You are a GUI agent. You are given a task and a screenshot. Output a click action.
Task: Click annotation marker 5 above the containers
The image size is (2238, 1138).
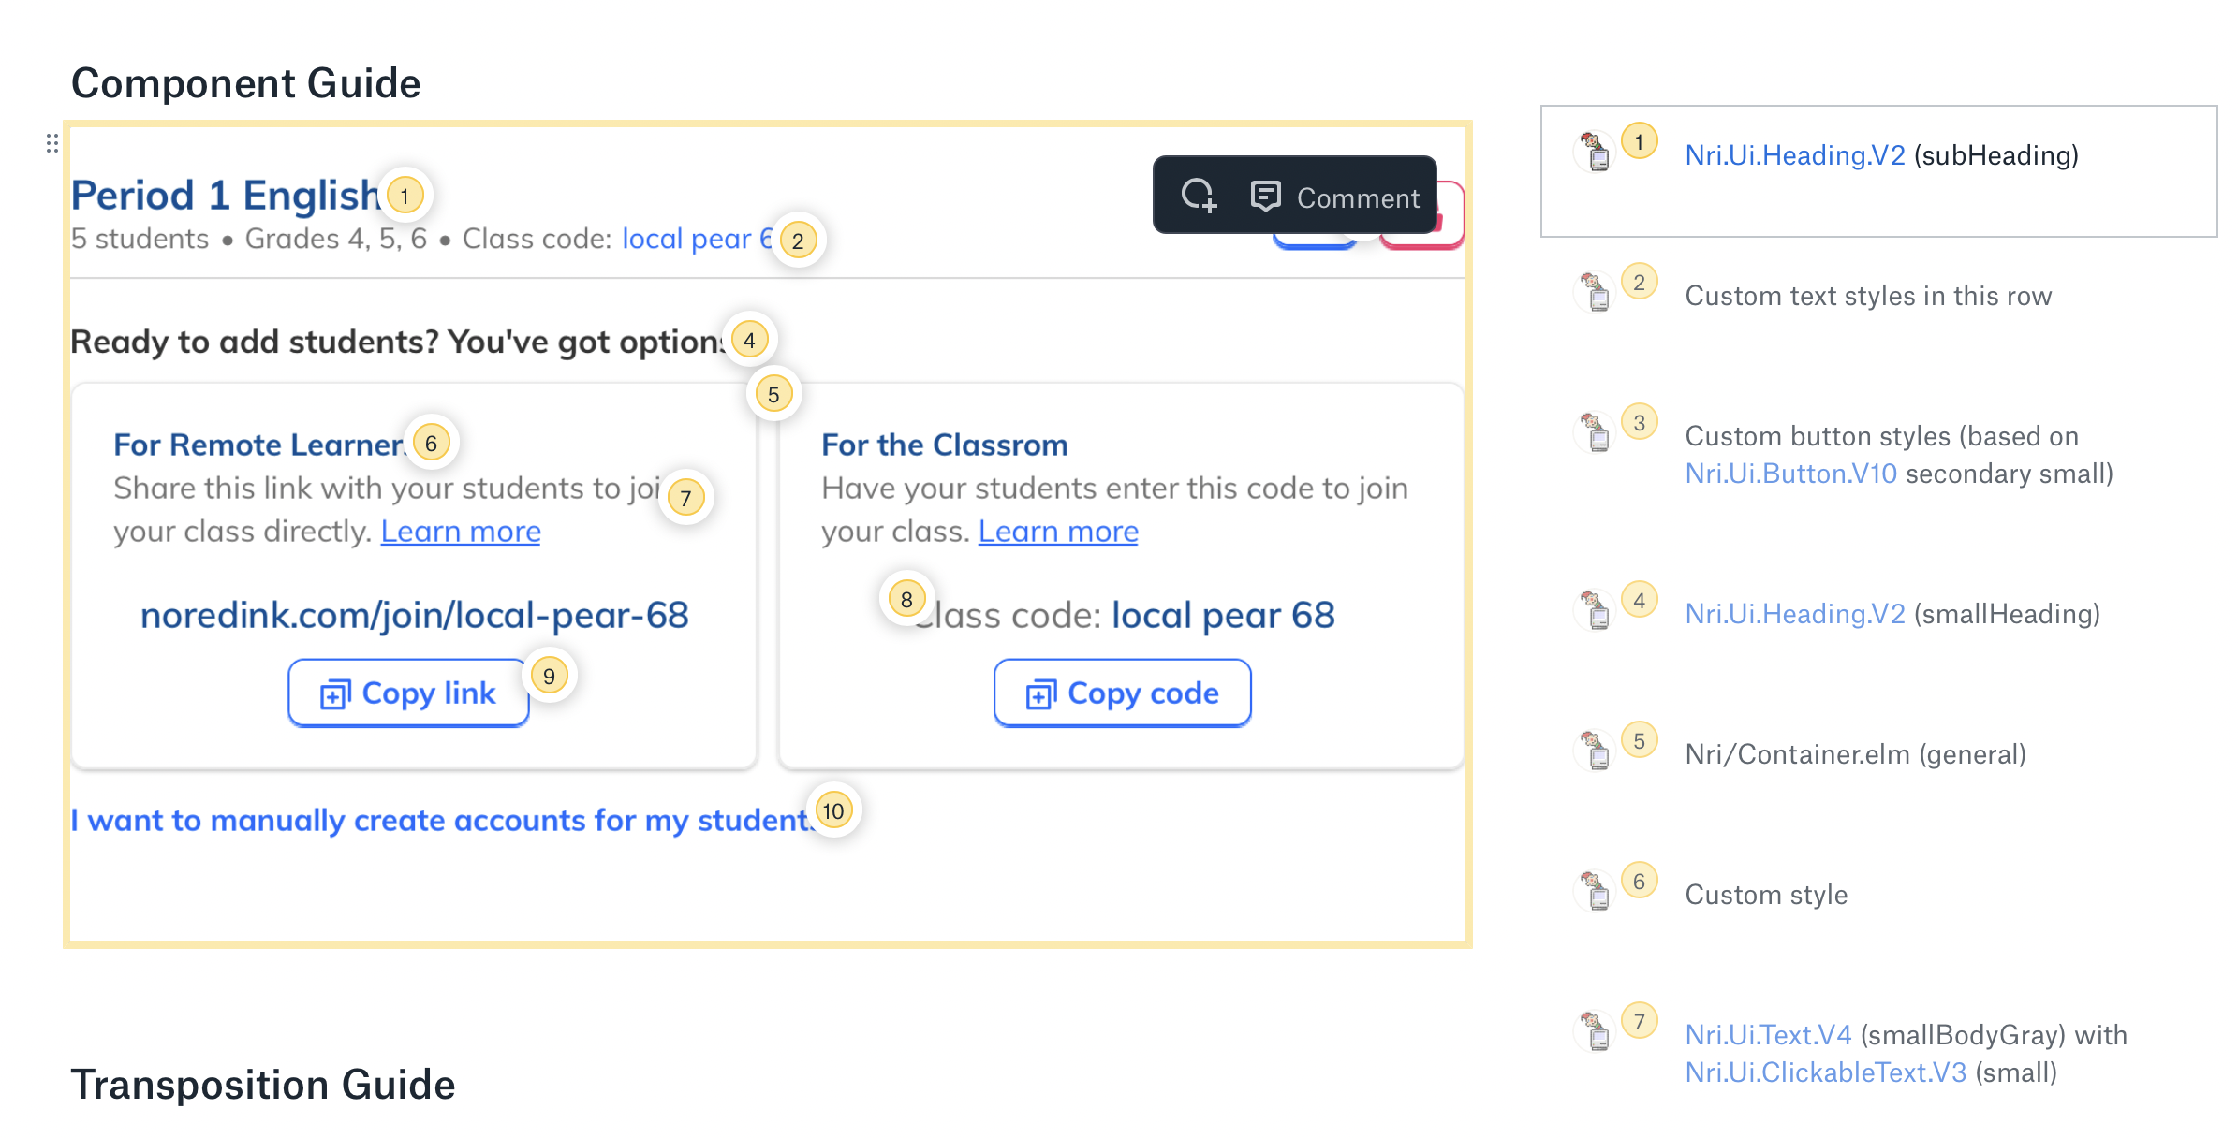773,395
